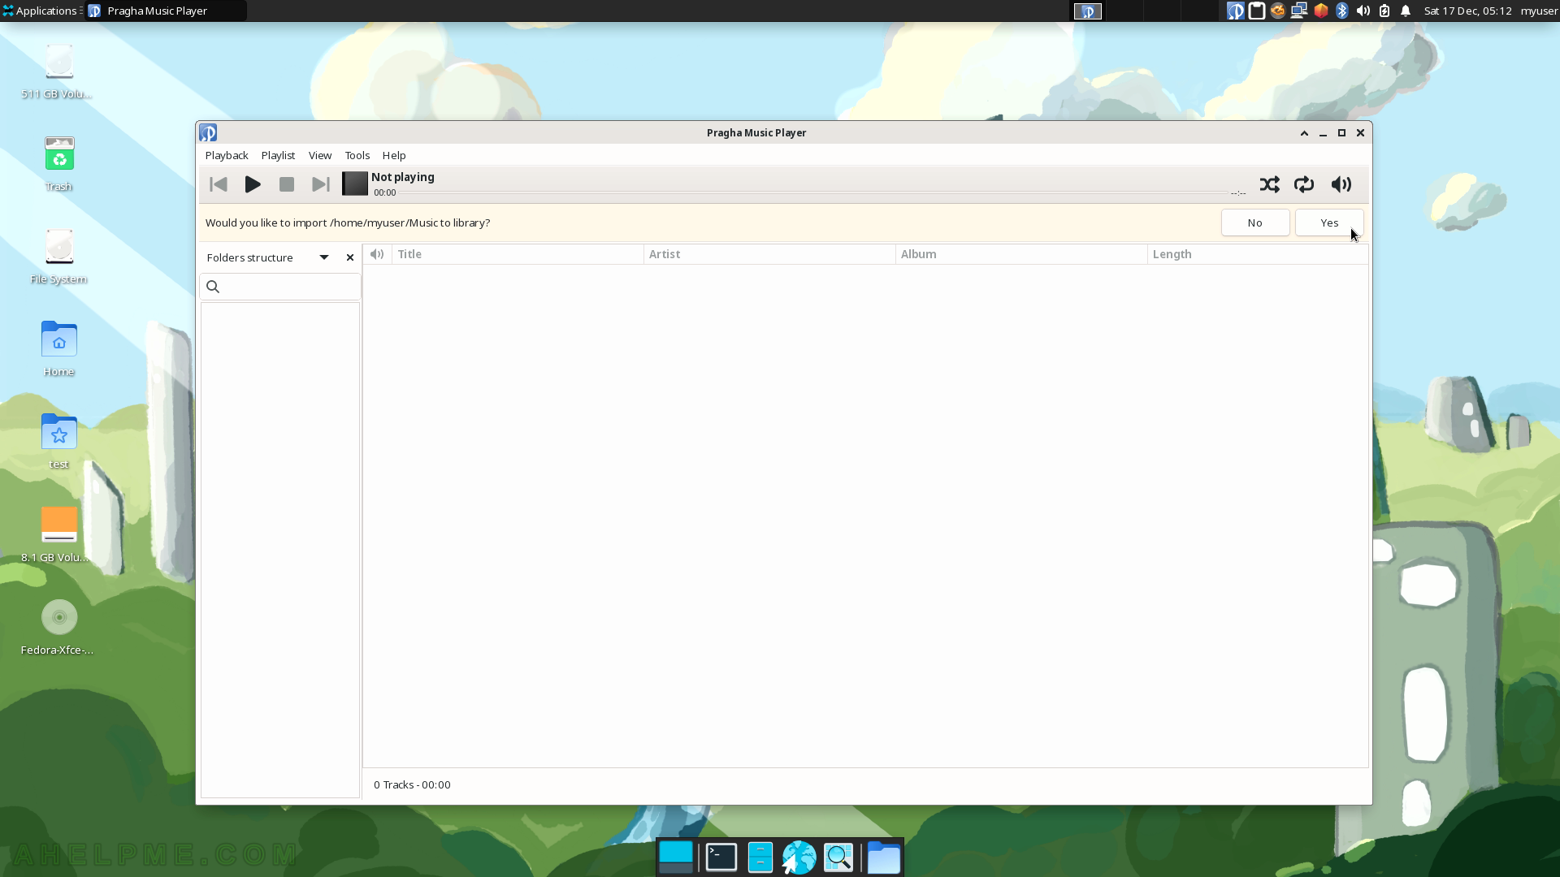Image resolution: width=1560 pixels, height=877 pixels.
Task: Open the folder icon in dock
Action: pos(884,858)
